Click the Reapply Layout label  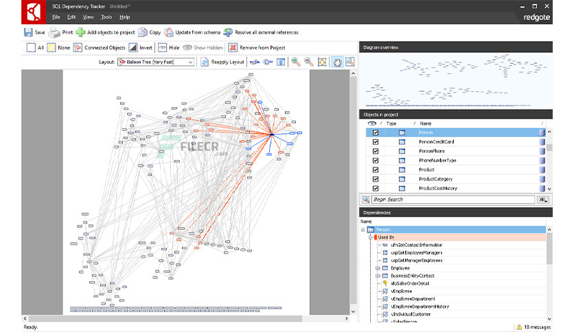[228, 62]
